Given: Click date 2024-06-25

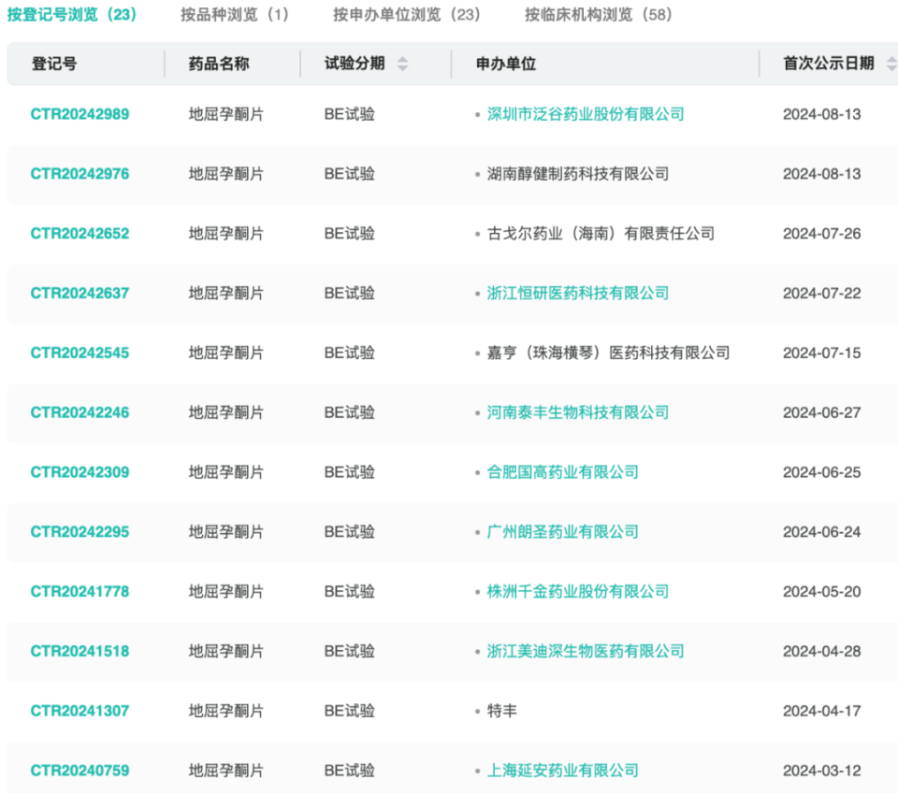Looking at the screenshot, I should 822,472.
